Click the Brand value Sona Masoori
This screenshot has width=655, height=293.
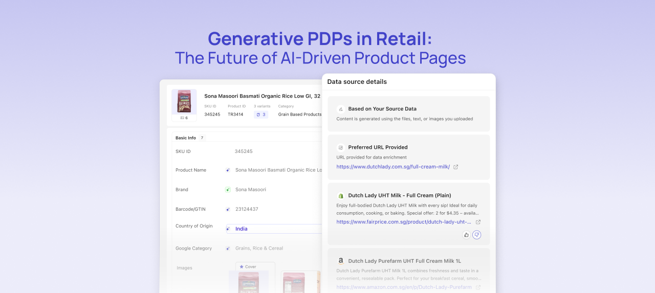251,190
